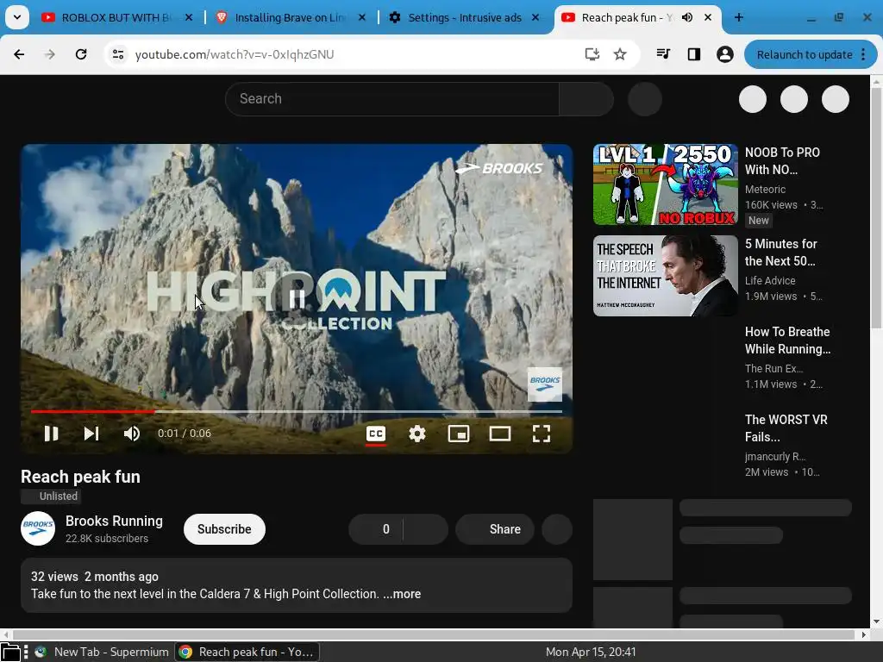Go forward using browser forward arrow

pos(50,54)
